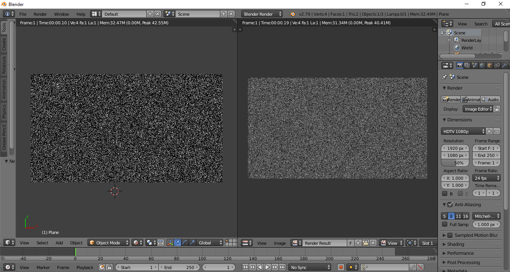The image size is (510, 272).
Task: Open the Render menu
Action: [x=40, y=14]
